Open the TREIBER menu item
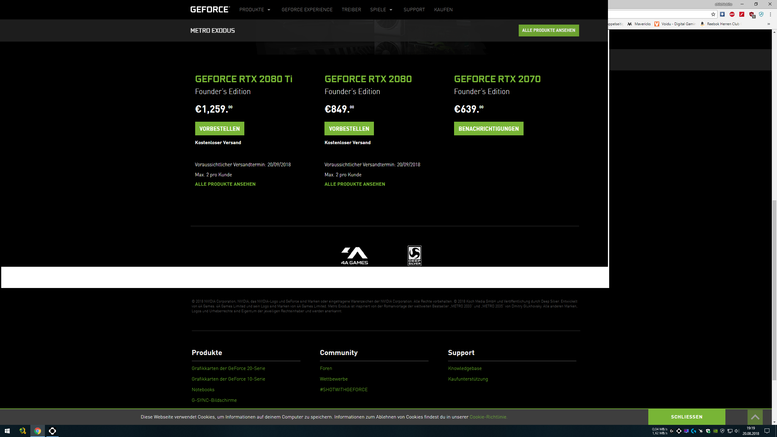The height and width of the screenshot is (437, 777). click(x=351, y=10)
